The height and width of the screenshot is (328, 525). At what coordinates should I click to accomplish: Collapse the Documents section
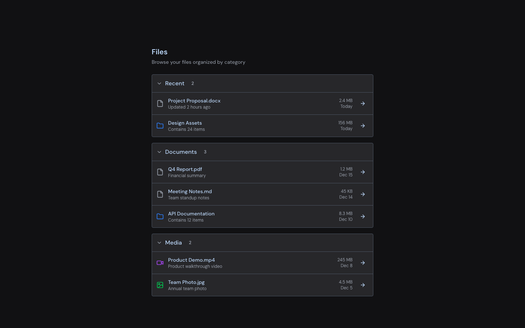pyautogui.click(x=159, y=152)
